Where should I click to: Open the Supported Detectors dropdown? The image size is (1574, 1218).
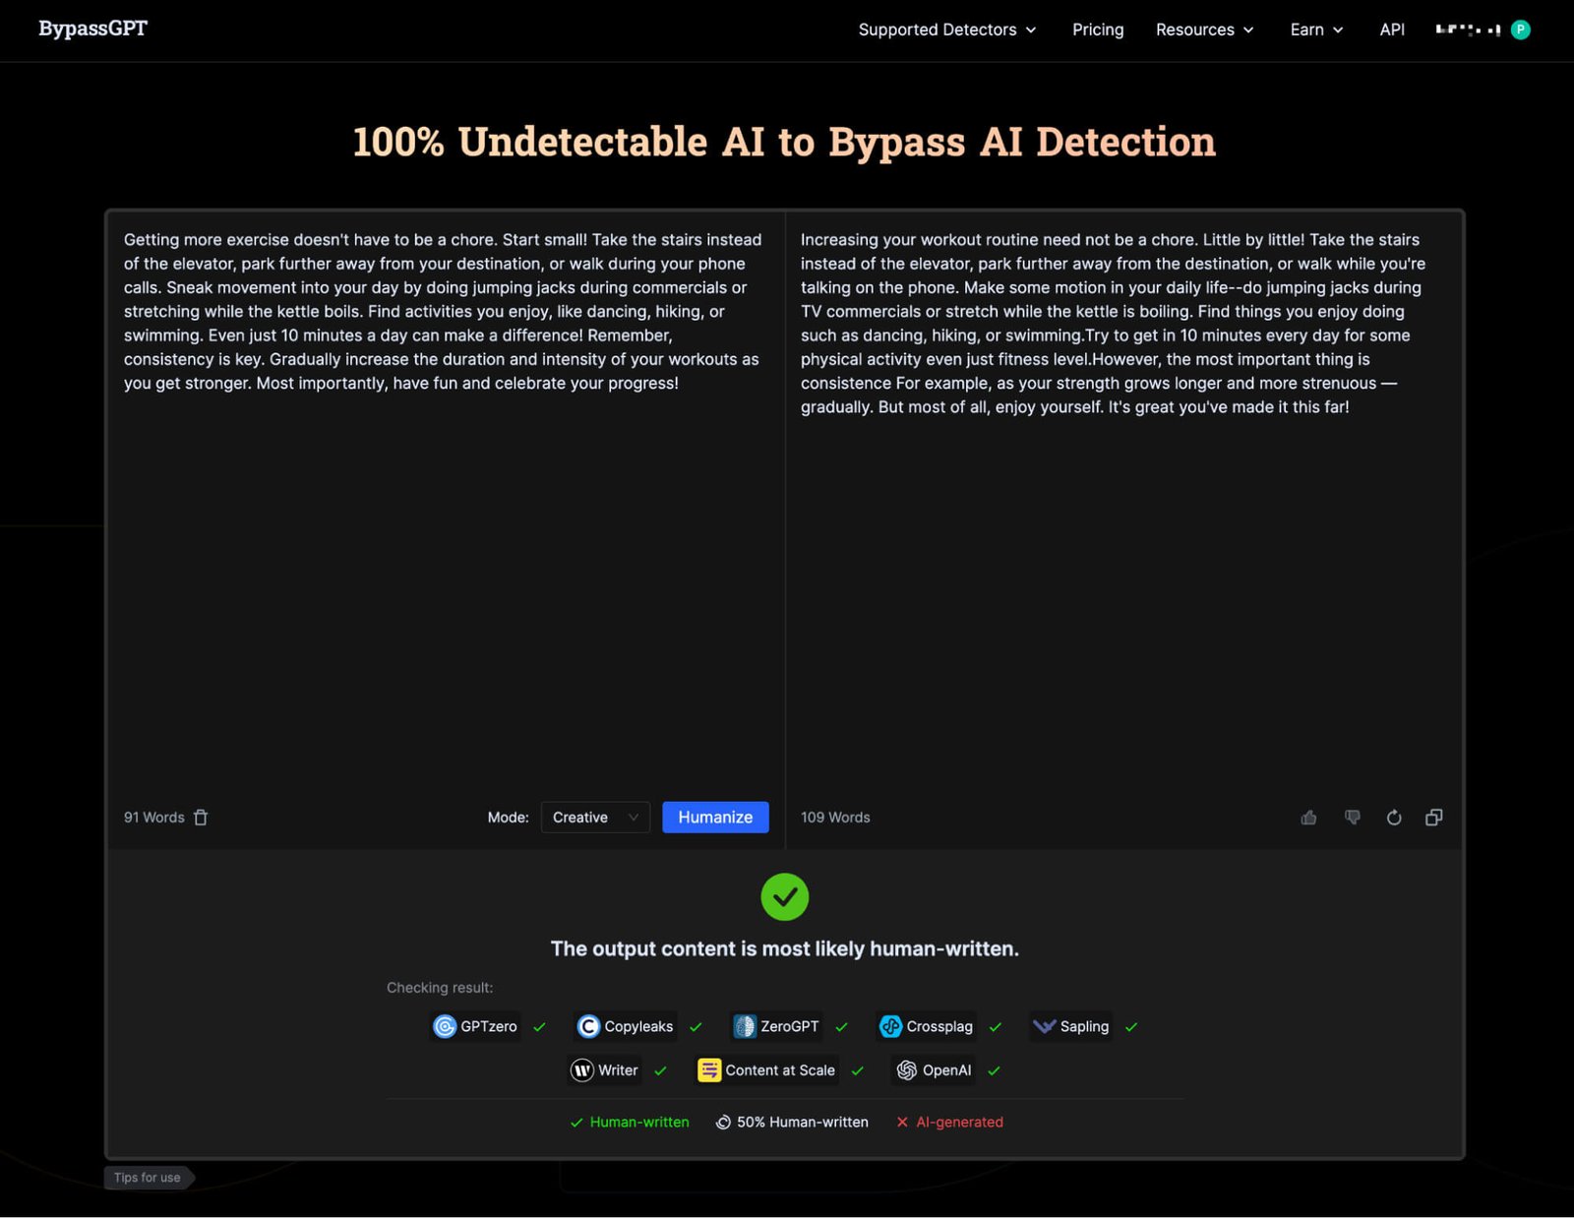click(x=946, y=30)
